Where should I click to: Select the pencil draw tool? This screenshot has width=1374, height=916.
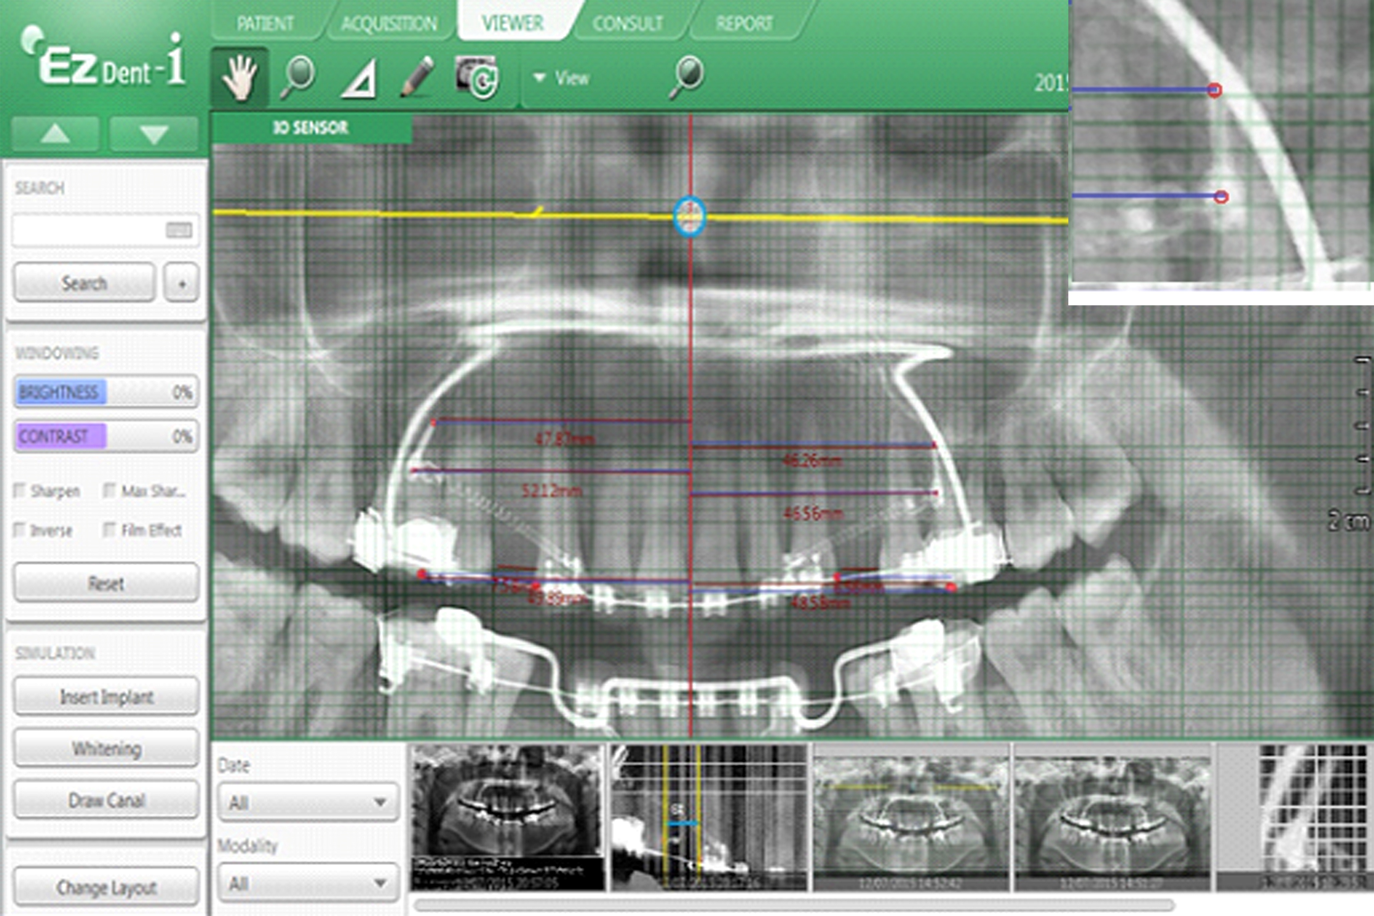[x=417, y=77]
